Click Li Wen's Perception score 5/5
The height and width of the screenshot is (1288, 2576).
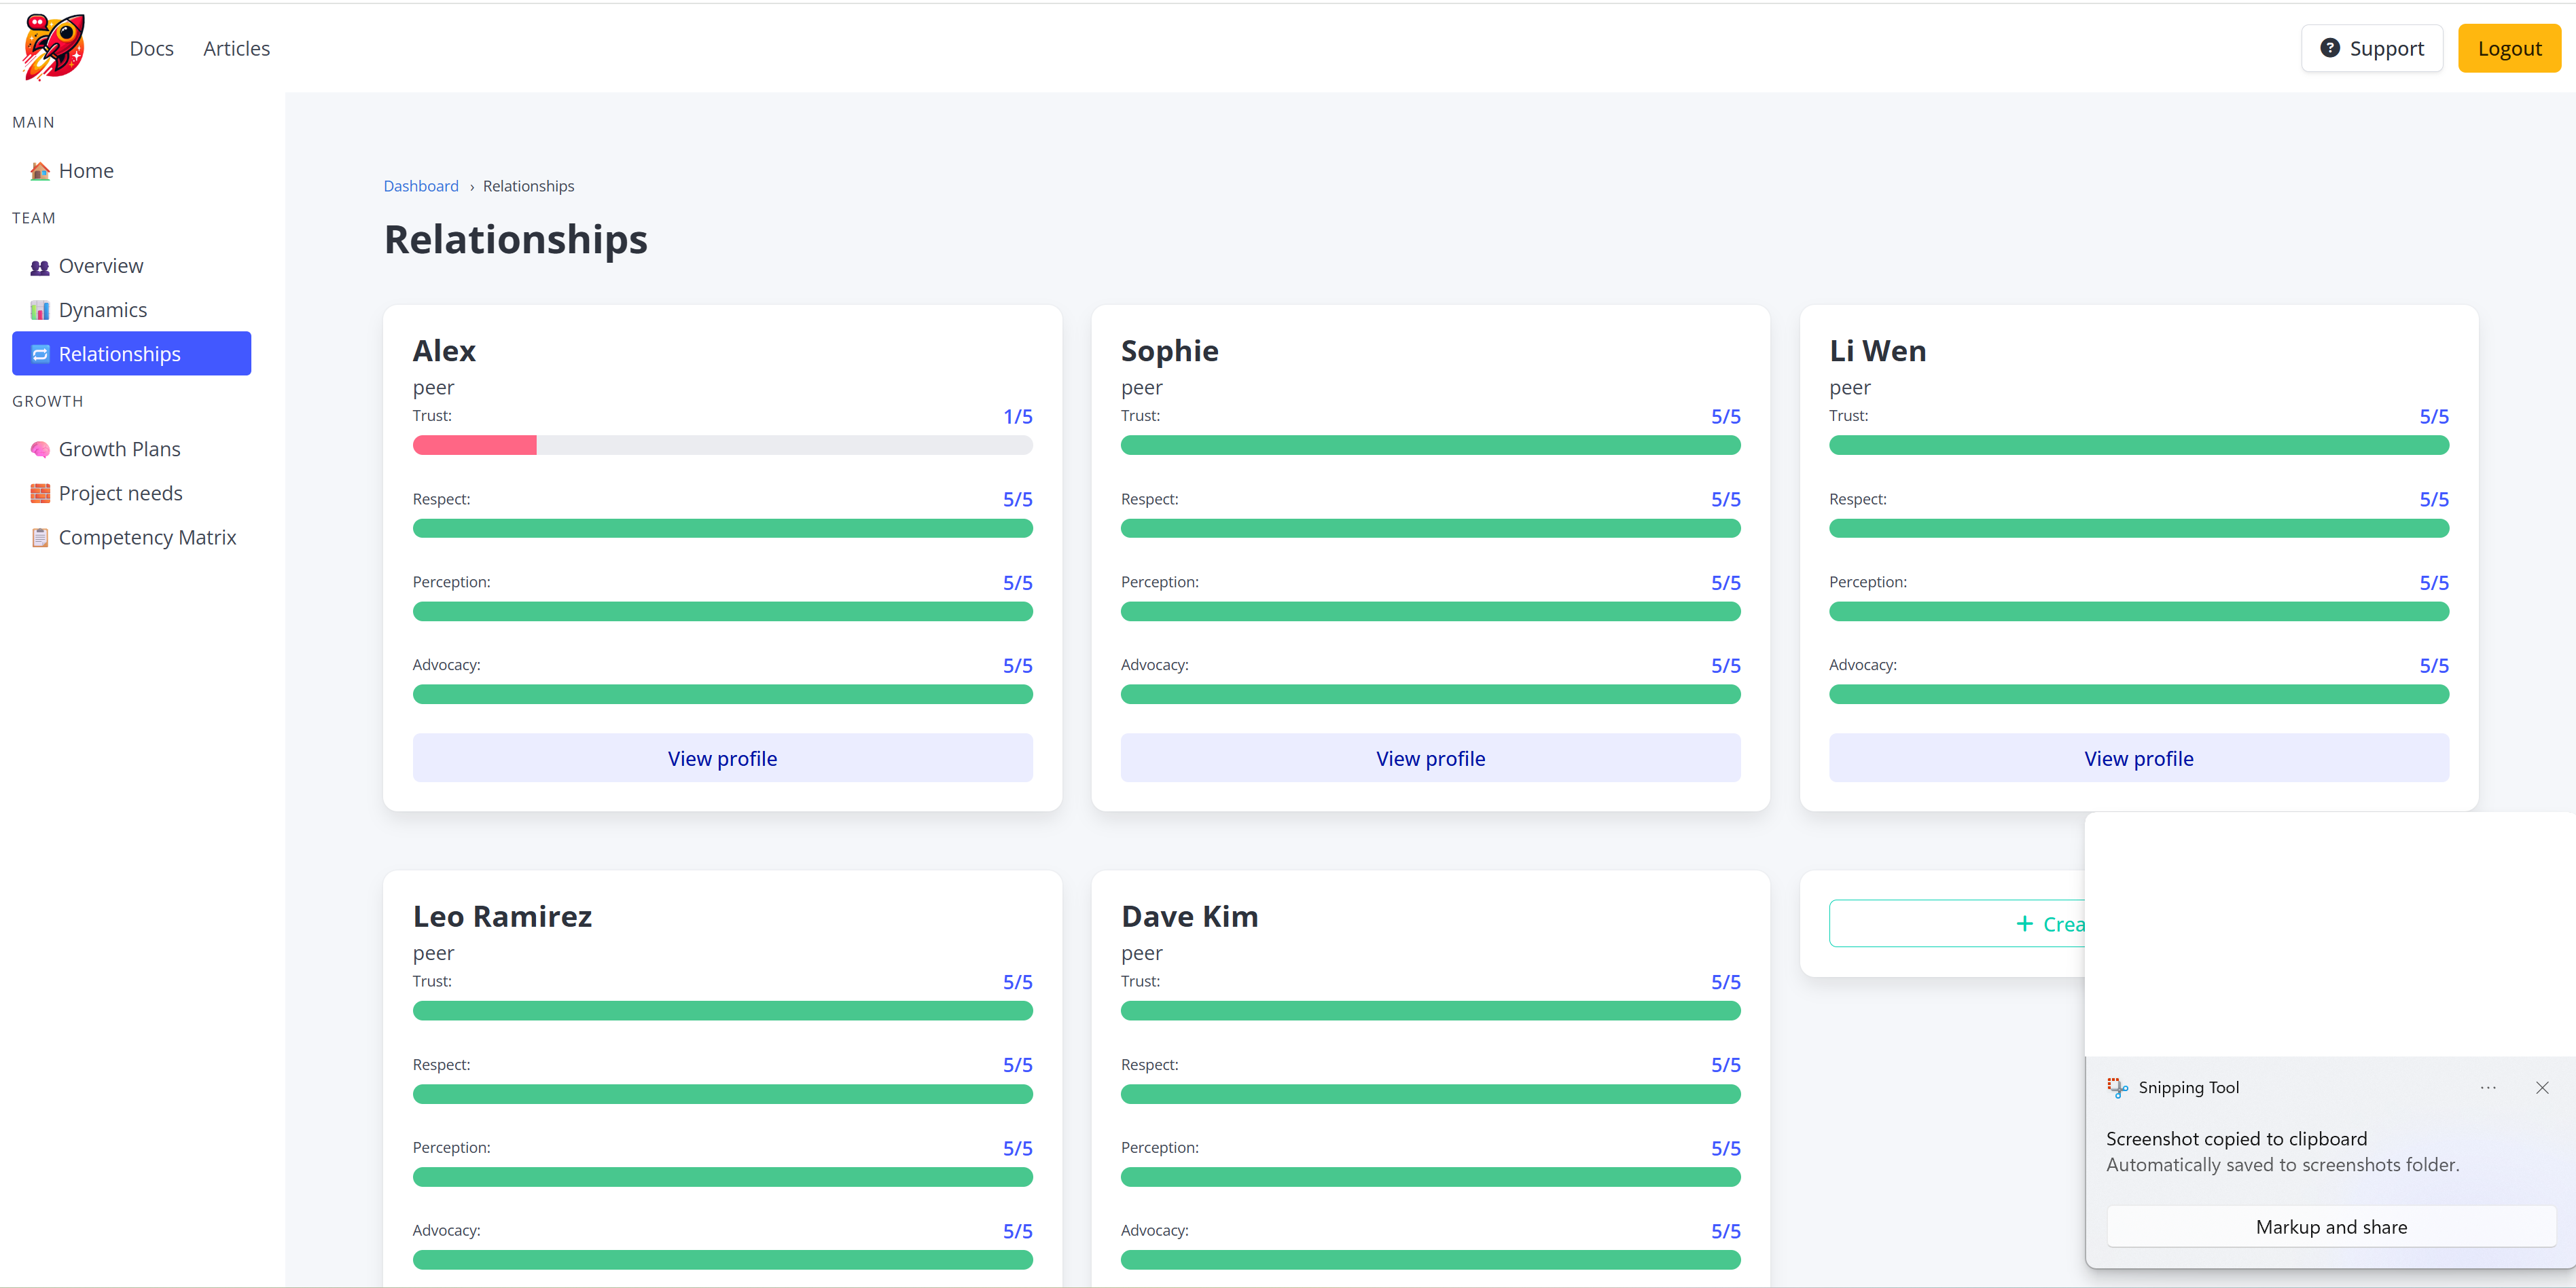tap(2433, 583)
